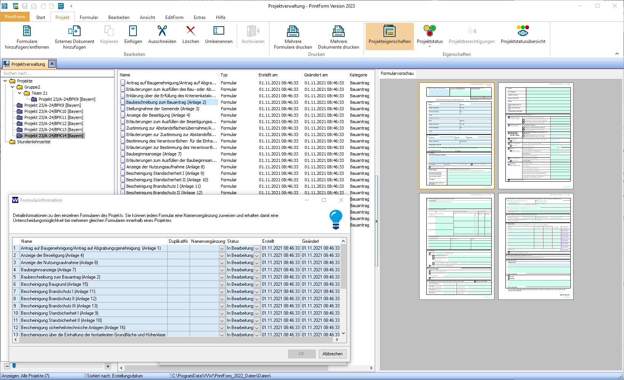
Task: Click the zoom-in plus button
Action: tap(108, 366)
